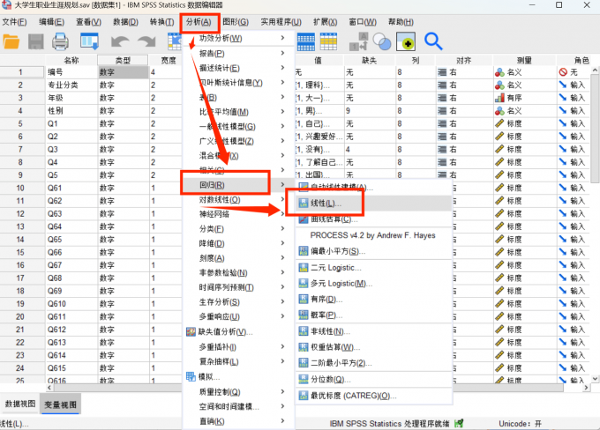
Task: Expand the 报告(P) submenu arrow
Action: click(x=282, y=53)
